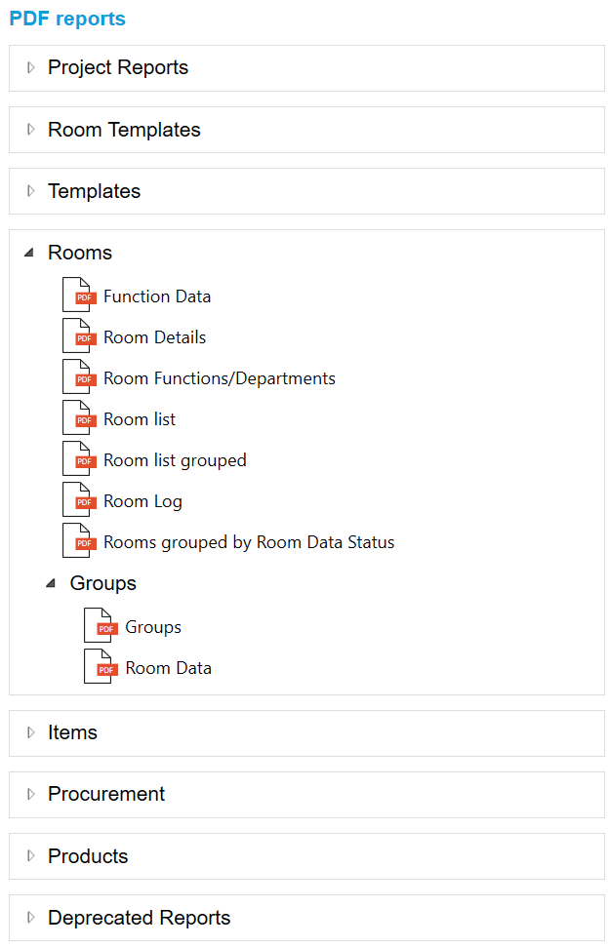Select the PDF icon for Room Details

79,335
